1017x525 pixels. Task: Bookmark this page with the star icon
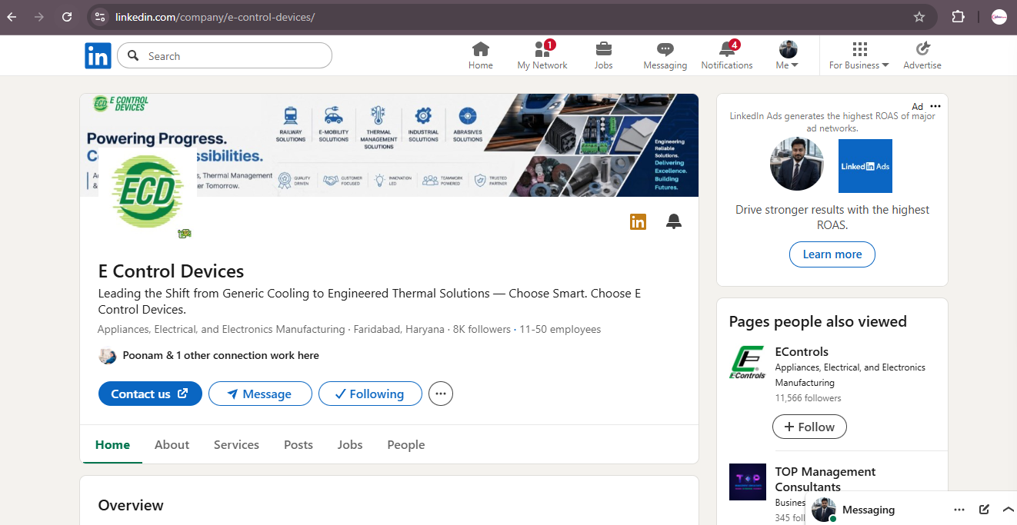919,17
